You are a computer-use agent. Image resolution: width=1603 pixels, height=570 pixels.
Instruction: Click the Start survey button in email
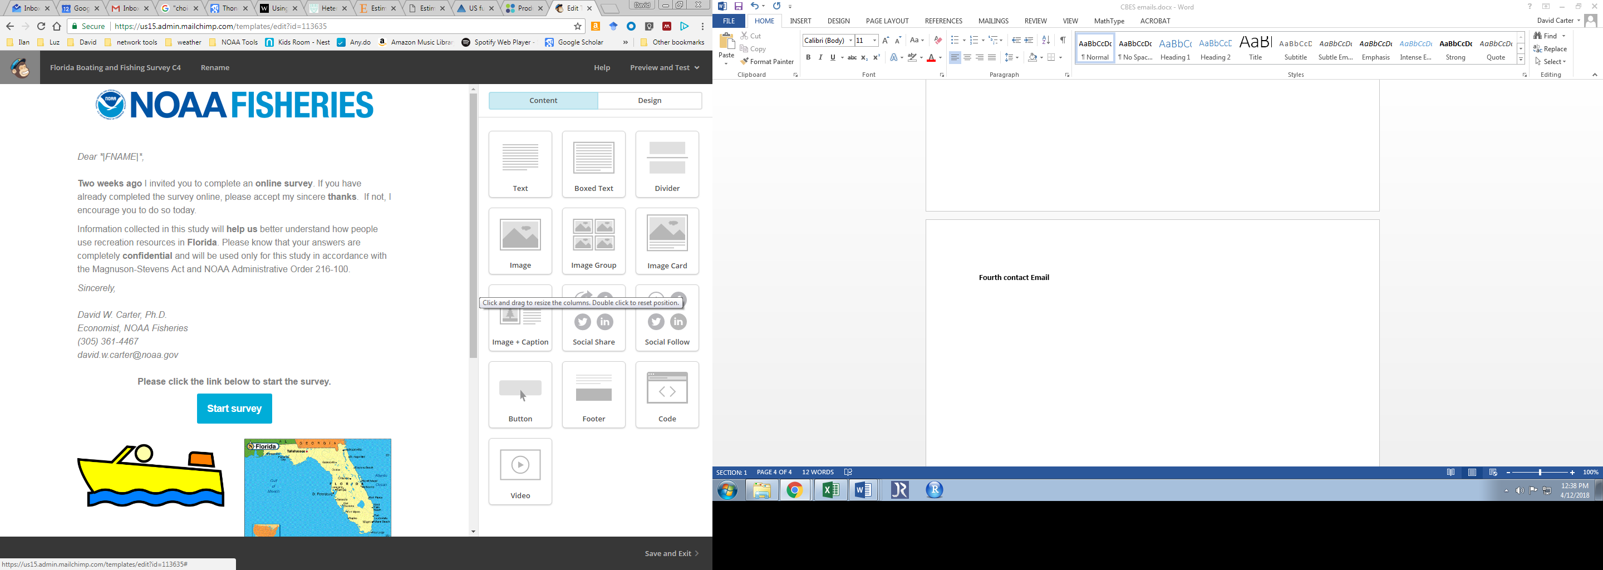234,409
